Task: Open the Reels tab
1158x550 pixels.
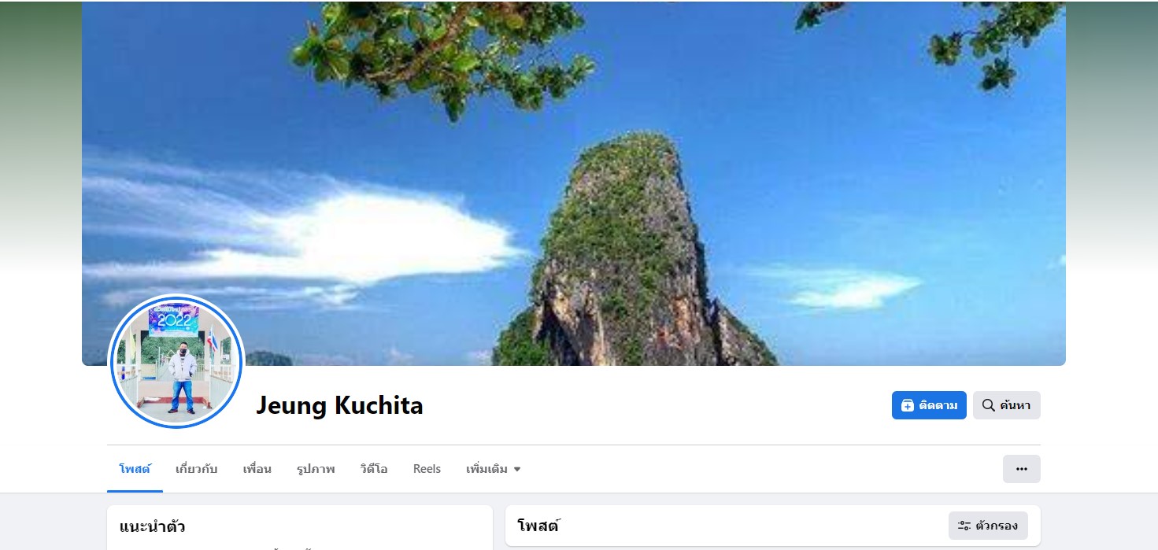Action: point(427,469)
